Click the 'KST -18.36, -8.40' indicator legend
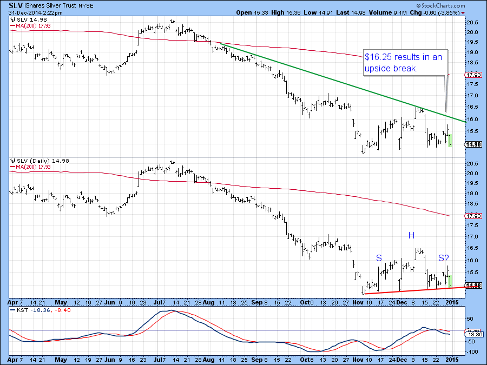This screenshot has width=487, height=365. pyautogui.click(x=44, y=310)
